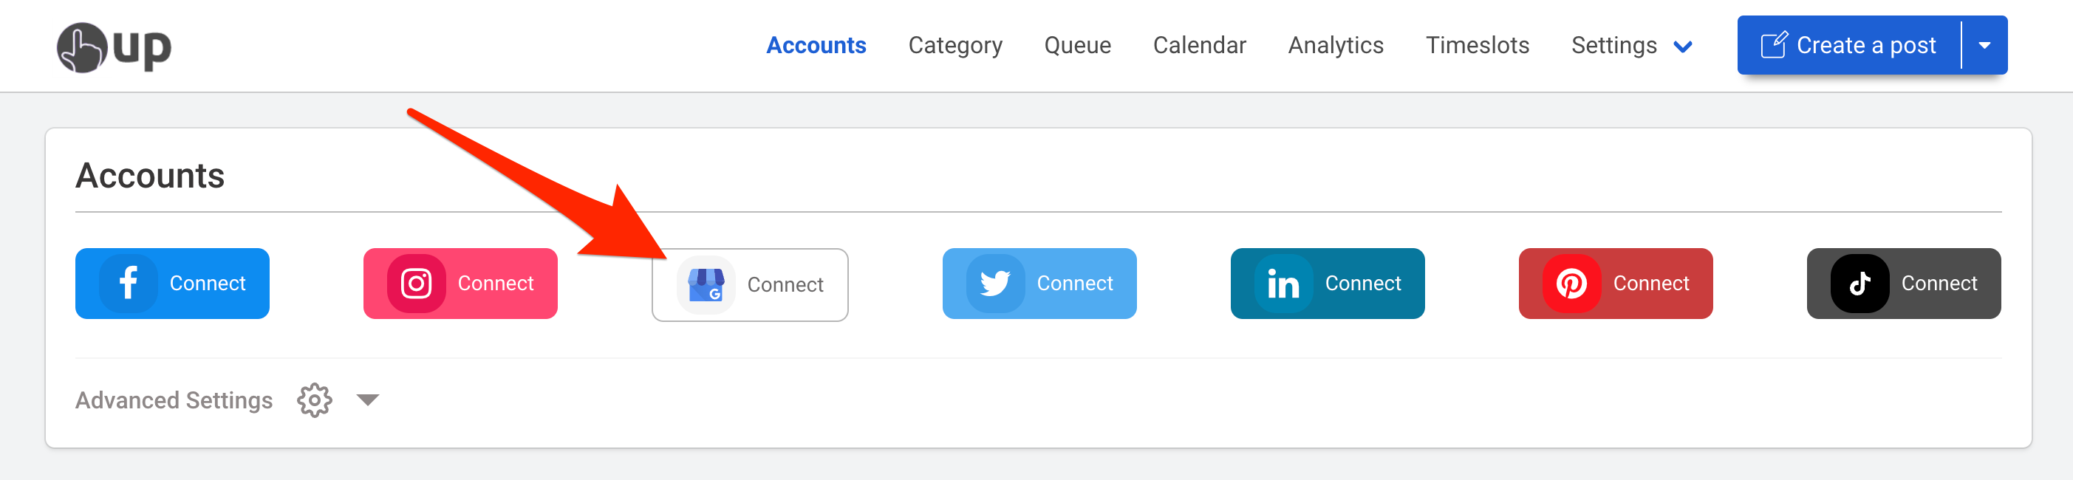Click the Instagram camera icon
2073x480 pixels.
(x=417, y=283)
